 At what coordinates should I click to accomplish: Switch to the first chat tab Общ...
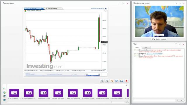(x=137, y=47)
